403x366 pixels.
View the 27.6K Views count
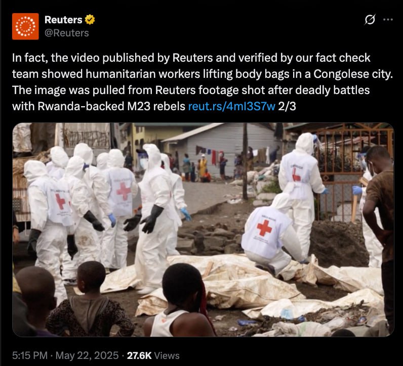153,355
